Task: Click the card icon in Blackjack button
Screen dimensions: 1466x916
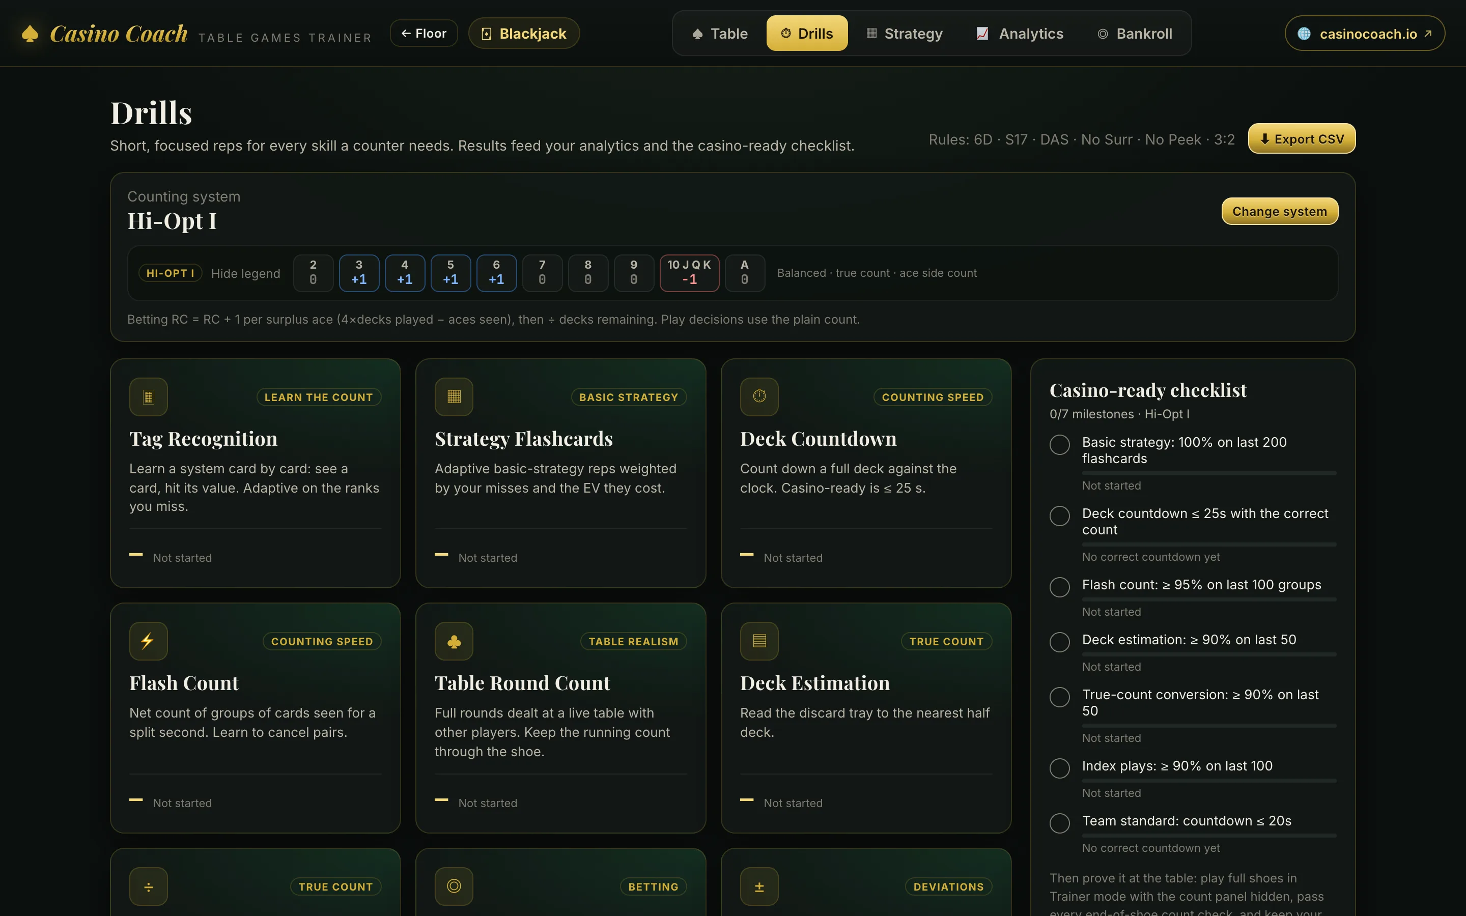Action: [487, 34]
